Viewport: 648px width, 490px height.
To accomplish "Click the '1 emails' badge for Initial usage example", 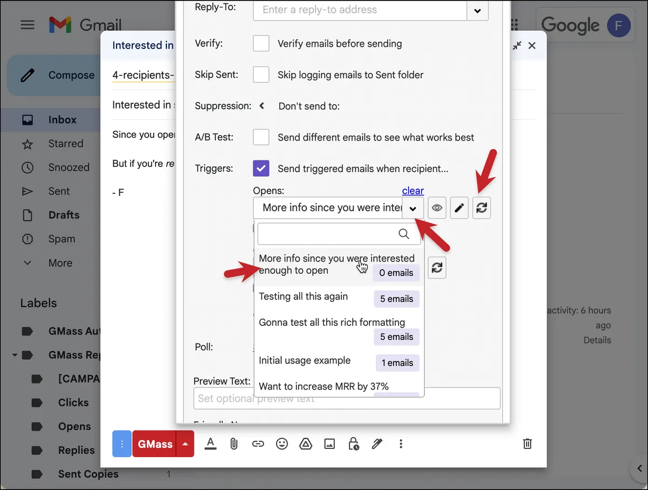I will coord(397,363).
